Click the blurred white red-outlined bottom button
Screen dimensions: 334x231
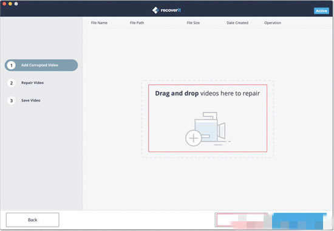[242, 219]
